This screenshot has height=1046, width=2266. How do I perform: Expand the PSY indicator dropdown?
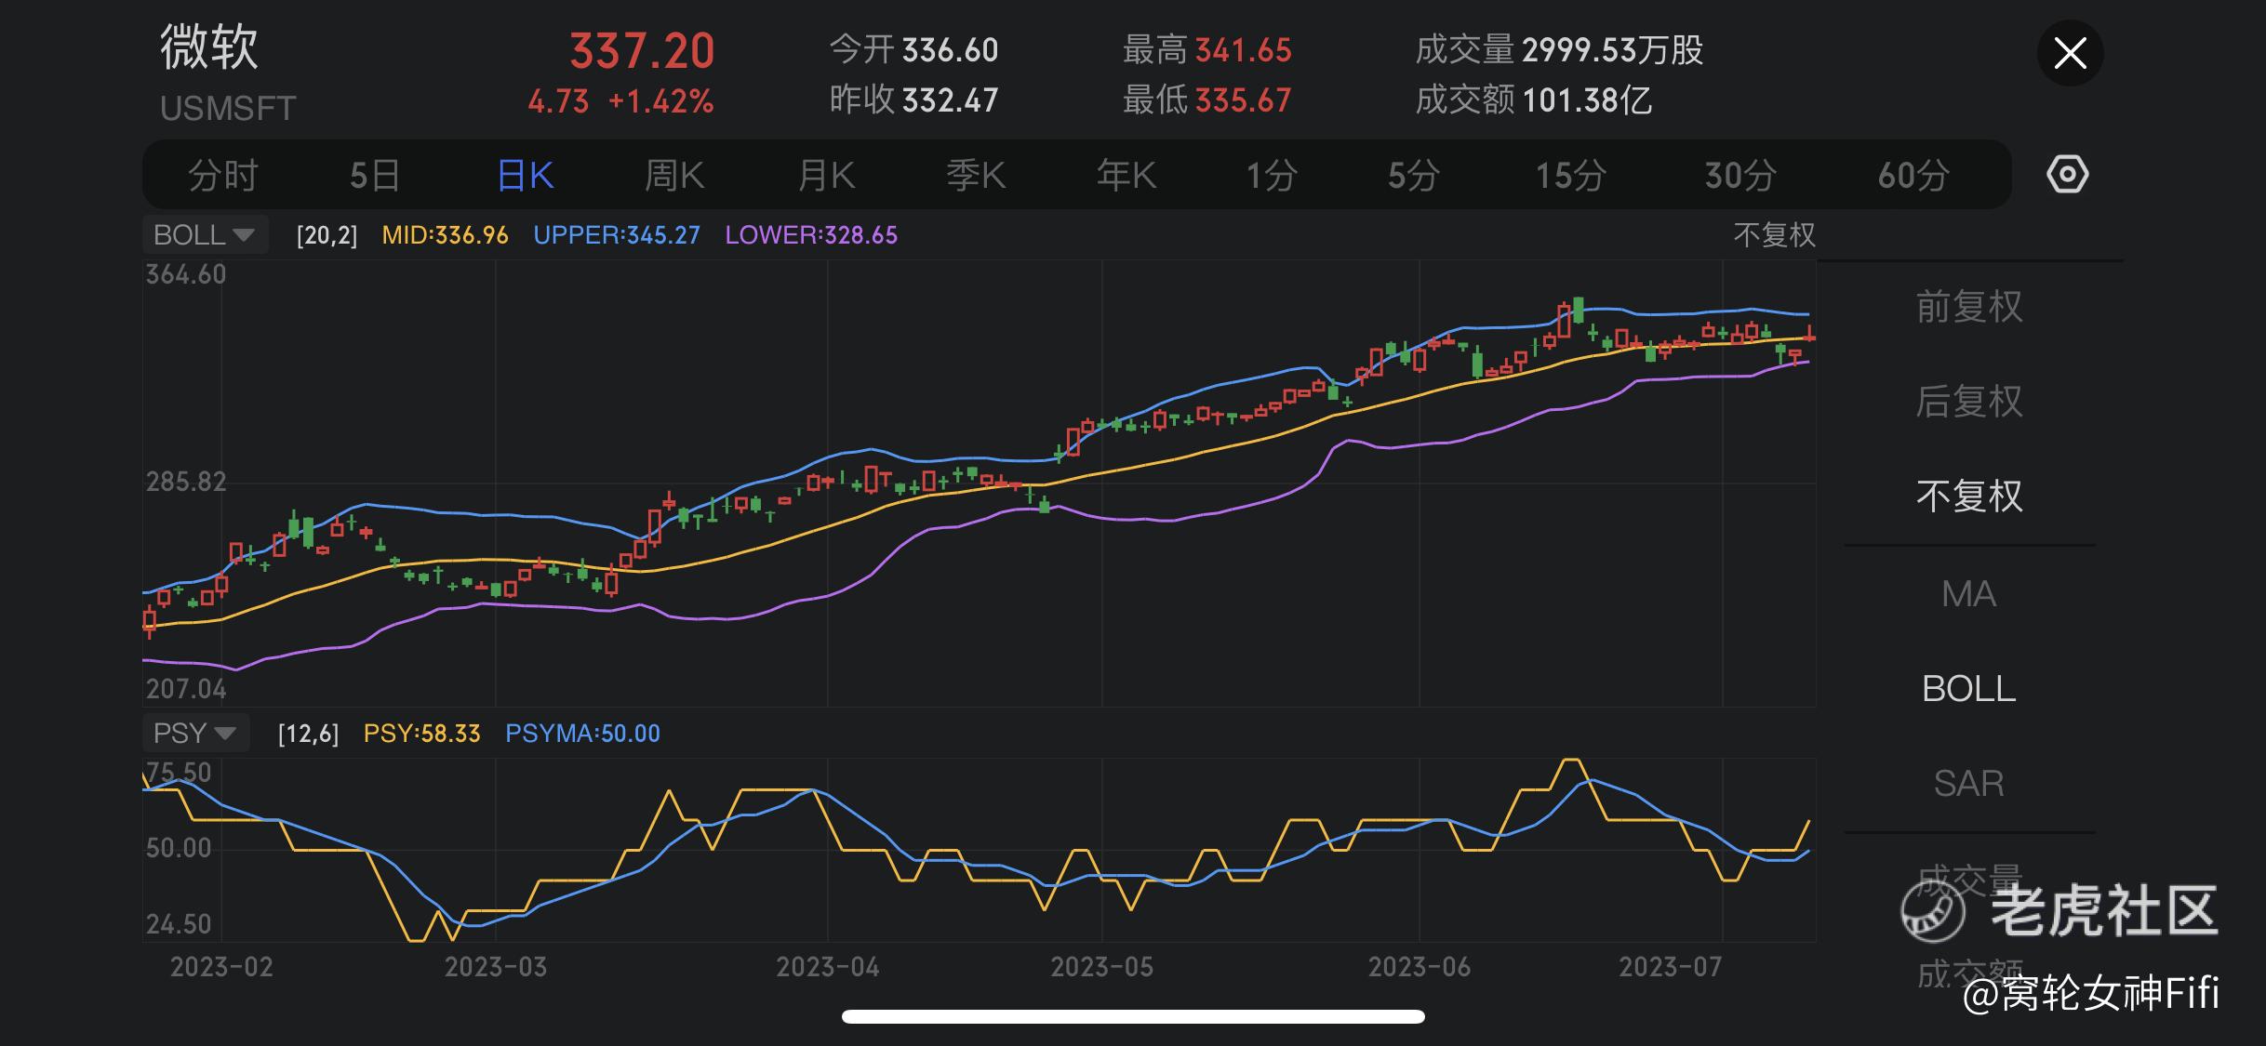[x=194, y=733]
